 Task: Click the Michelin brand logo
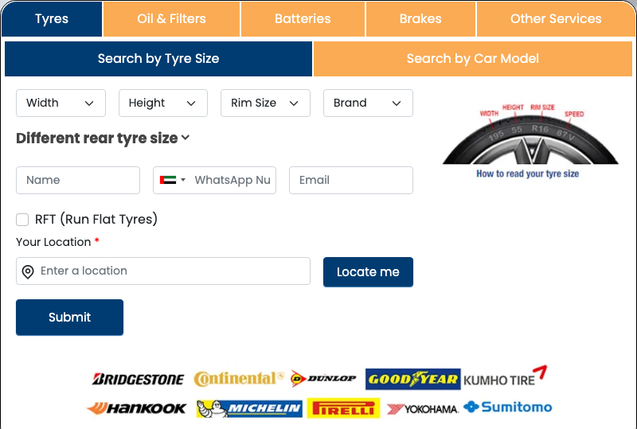(249, 408)
